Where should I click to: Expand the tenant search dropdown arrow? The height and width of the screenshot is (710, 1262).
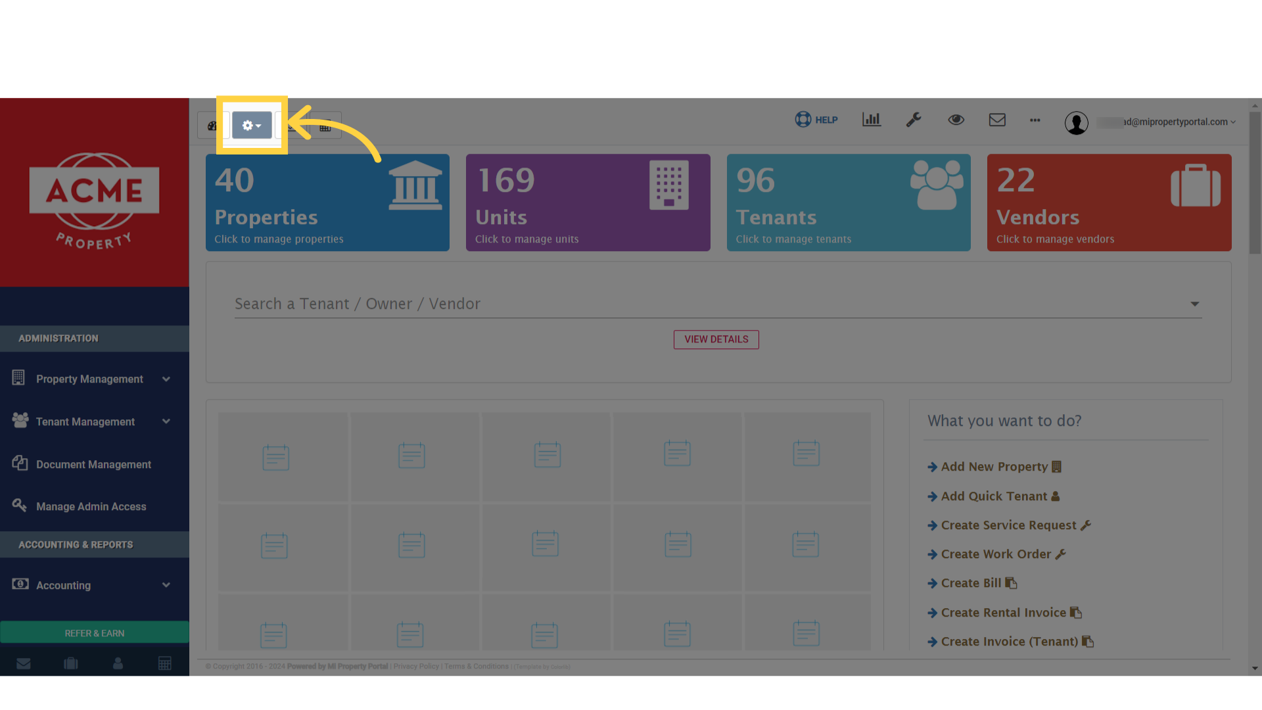click(x=1194, y=304)
